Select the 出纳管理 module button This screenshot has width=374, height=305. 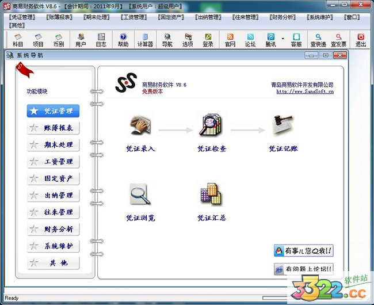53,195
